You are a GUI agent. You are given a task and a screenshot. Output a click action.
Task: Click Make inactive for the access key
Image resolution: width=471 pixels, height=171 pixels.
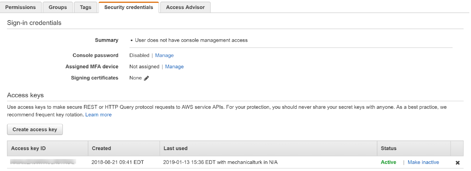[423, 162]
